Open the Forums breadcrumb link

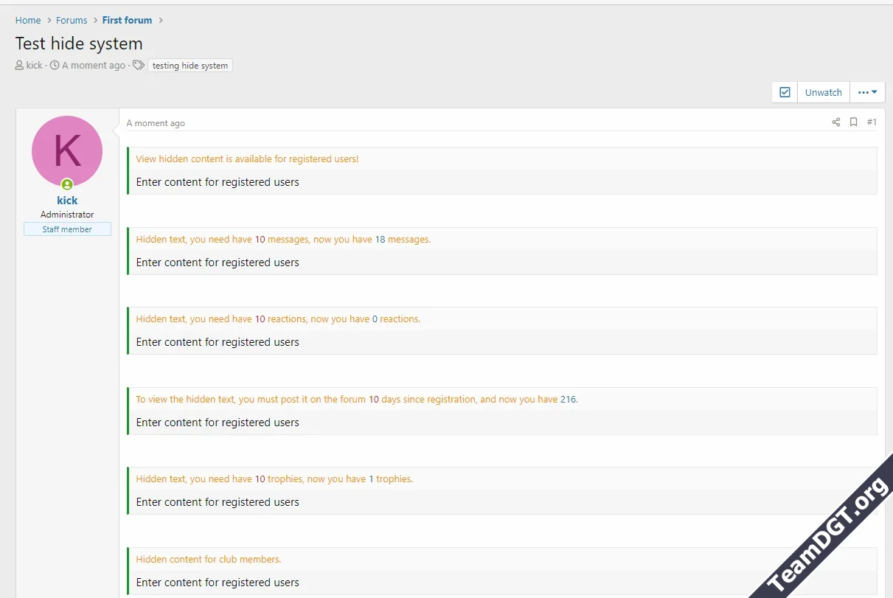[72, 20]
